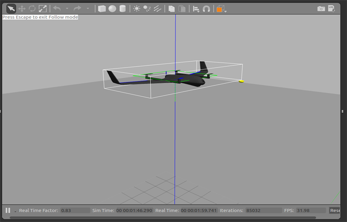Toggle data logging with LOG icon
The width and height of the screenshot is (347, 222).
coord(331,9)
